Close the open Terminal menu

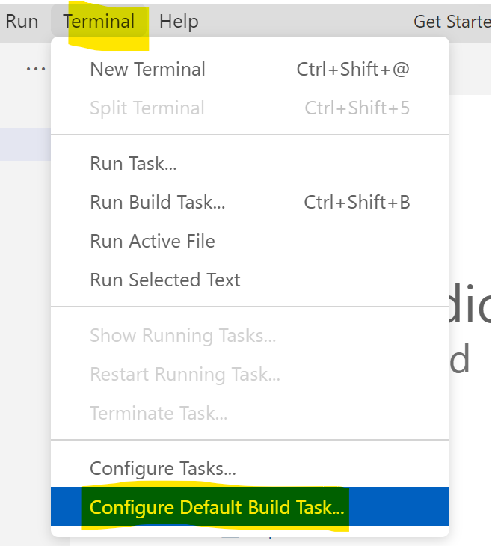pos(99,21)
